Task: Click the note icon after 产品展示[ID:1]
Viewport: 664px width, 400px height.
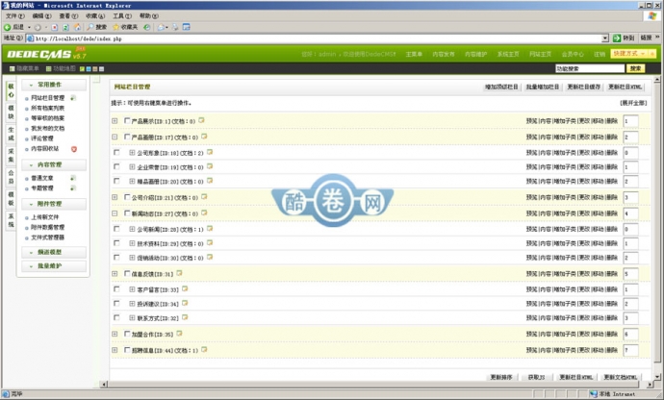Action: (x=201, y=120)
